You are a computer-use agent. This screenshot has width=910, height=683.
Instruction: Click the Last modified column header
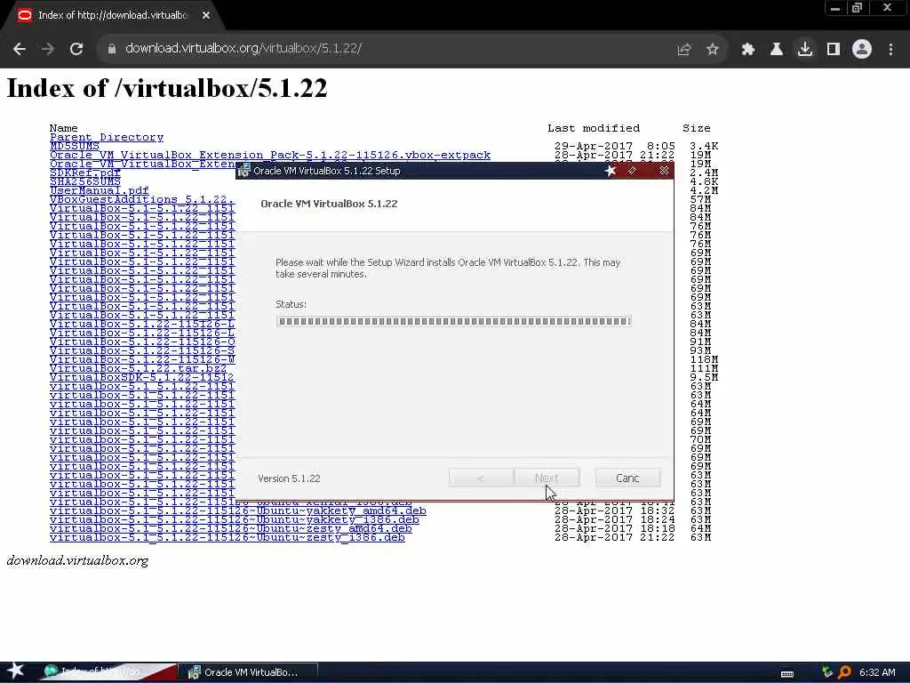point(594,128)
